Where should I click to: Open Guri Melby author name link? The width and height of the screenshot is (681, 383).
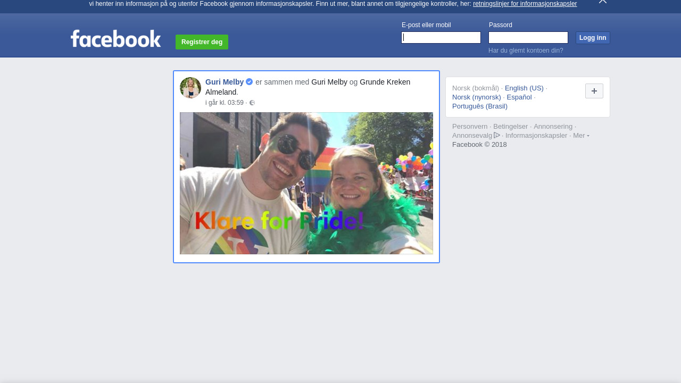225,82
